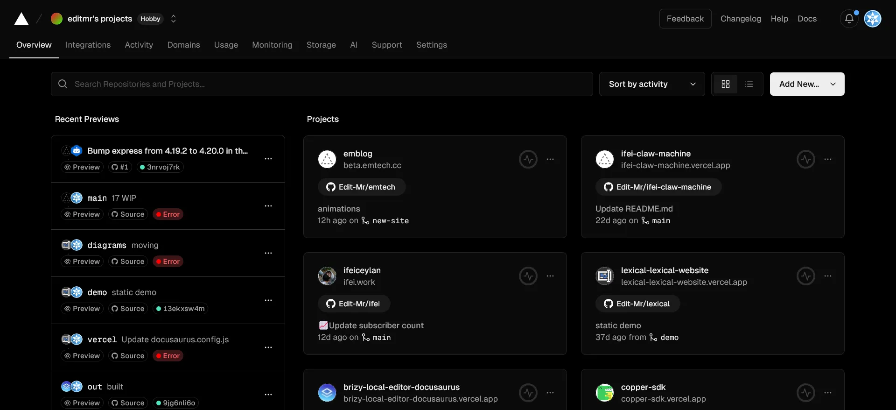Open beta.emtech.cc domain link
The height and width of the screenshot is (410, 896).
372,165
